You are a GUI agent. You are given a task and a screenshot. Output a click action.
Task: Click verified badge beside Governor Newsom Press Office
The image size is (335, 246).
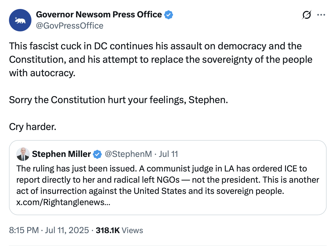tap(168, 15)
